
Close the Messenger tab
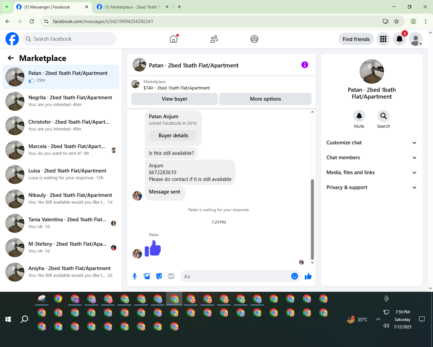coord(87,7)
